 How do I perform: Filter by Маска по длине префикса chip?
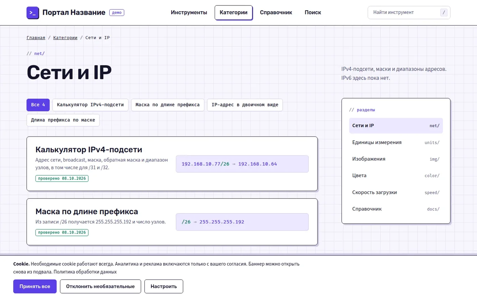tap(168, 105)
